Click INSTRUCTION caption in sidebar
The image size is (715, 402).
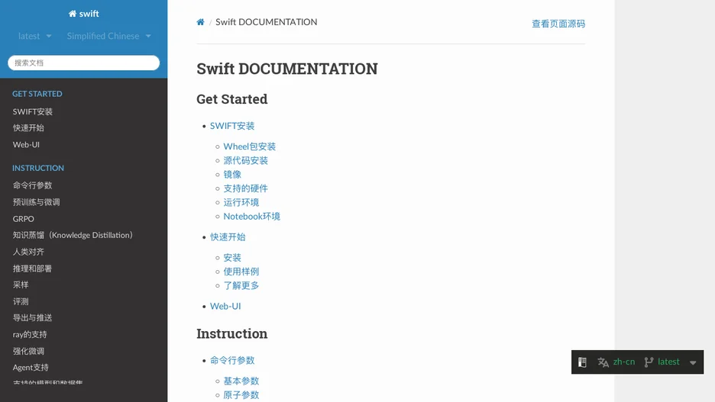tap(38, 168)
